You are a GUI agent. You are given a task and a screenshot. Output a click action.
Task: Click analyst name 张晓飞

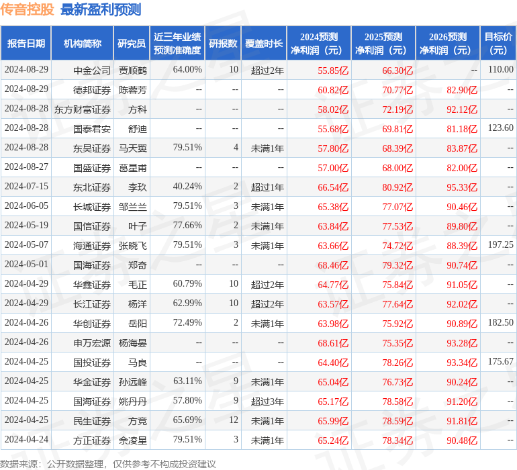coord(132,245)
